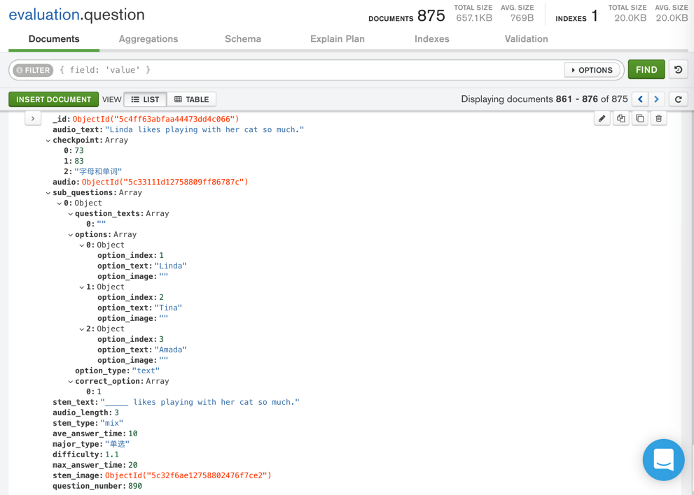Click the INSERT DOCUMENT button
Viewport: 694px width, 495px height.
click(54, 99)
